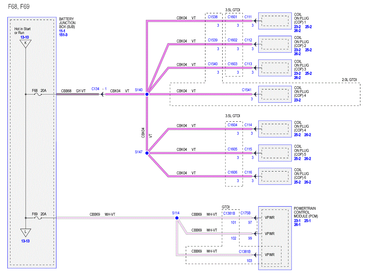Select the "2.0L GTDI" label
This screenshot has width=366, height=275.
coord(349,80)
